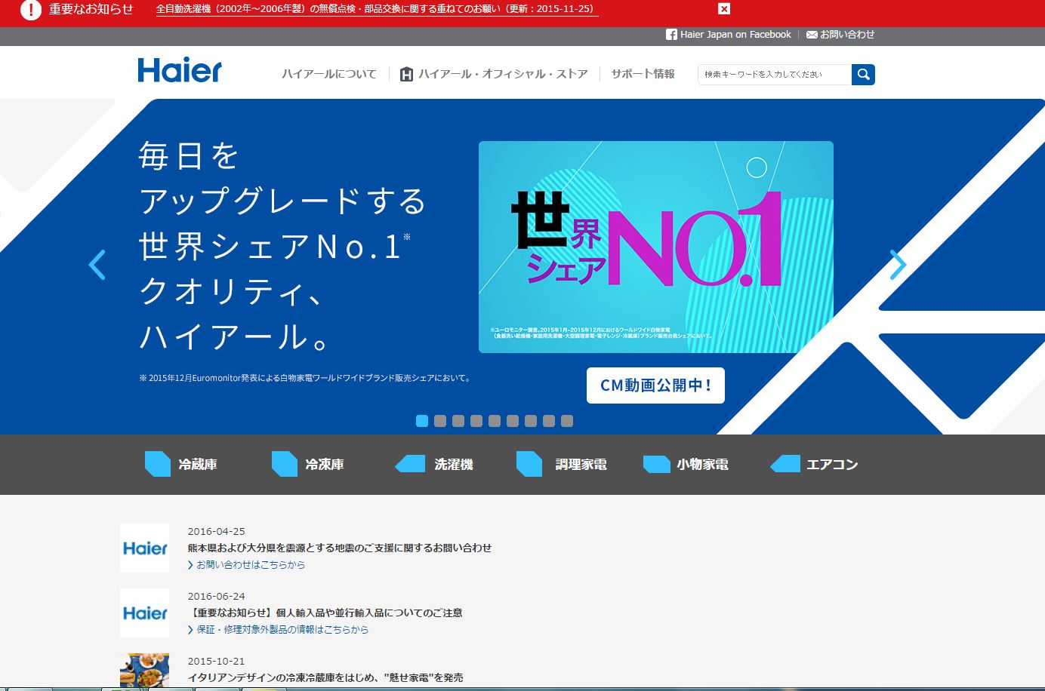The height and width of the screenshot is (691, 1045).
Task: Open the 調理家電 category label
Action: click(x=581, y=465)
